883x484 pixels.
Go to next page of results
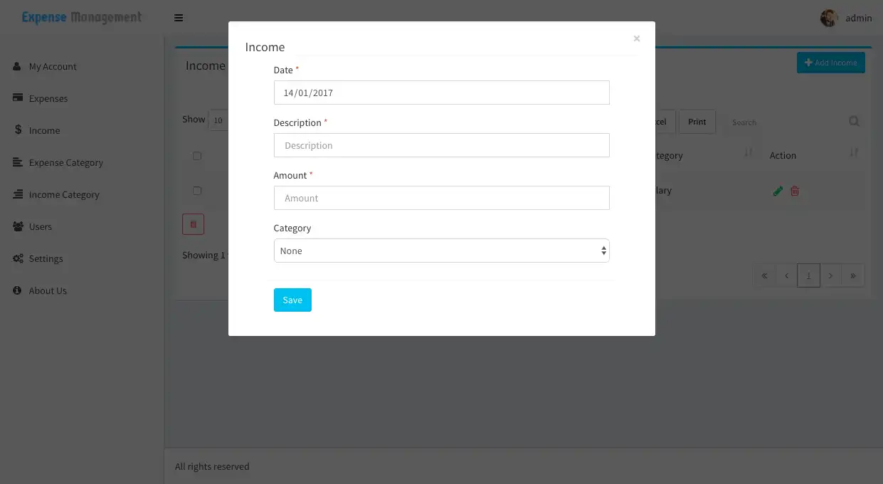[x=830, y=275]
